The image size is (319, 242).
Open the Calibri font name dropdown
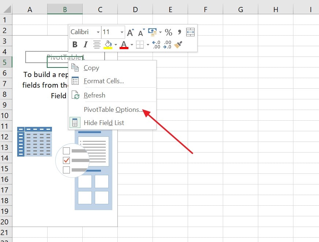click(x=98, y=32)
